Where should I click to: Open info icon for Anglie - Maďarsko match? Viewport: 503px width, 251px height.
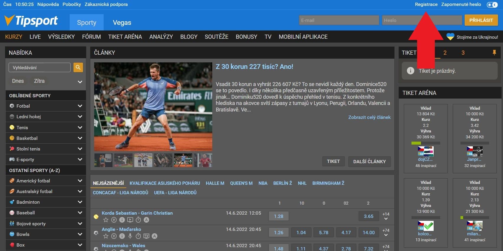(122, 236)
